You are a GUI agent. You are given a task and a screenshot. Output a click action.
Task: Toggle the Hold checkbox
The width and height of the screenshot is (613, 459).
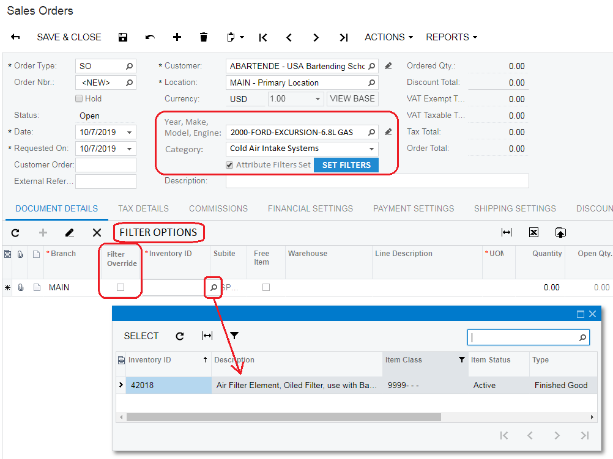point(79,98)
